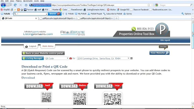Image resolution: width=194 pixels, height=109 pixels.
Task: Open the View menu
Action: (12, 1)
